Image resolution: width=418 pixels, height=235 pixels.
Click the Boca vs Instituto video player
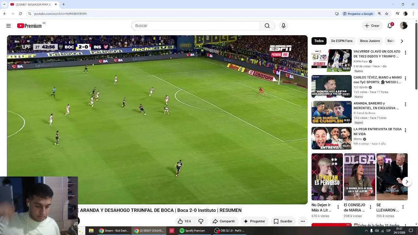tap(157, 120)
